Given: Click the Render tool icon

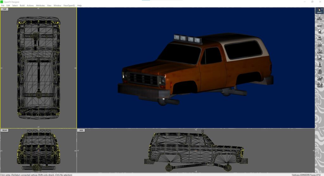Looking at the screenshot, I should coord(319,85).
